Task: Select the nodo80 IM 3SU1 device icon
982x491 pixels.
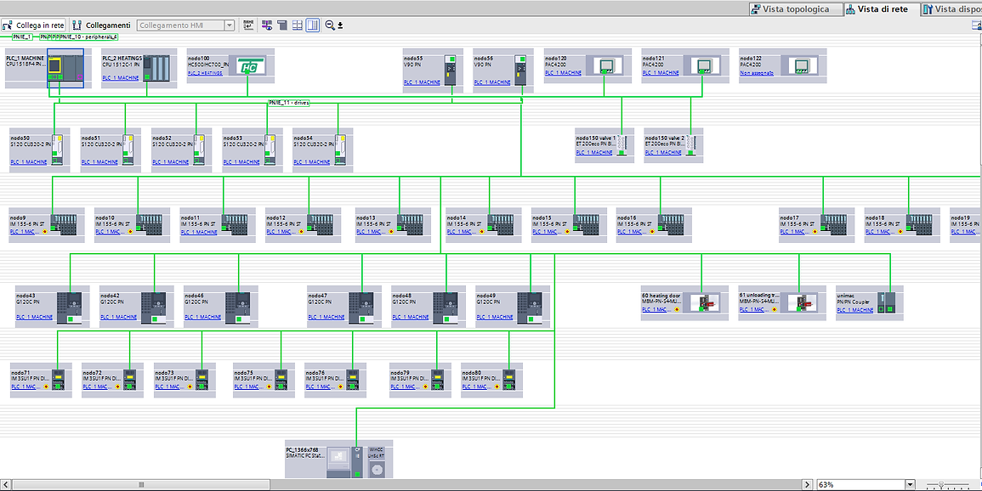Action: pos(508,381)
